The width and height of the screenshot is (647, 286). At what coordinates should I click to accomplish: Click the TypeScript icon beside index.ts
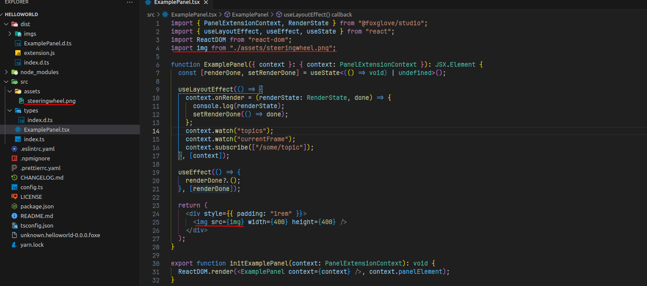click(18, 139)
